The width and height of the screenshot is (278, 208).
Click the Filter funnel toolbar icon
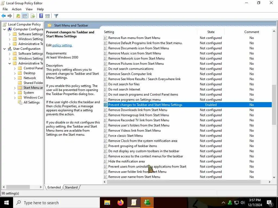coord(56,16)
